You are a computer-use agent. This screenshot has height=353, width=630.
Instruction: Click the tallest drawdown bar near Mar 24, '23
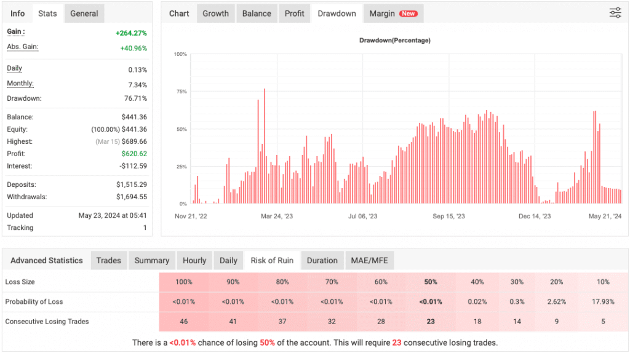[265, 148]
